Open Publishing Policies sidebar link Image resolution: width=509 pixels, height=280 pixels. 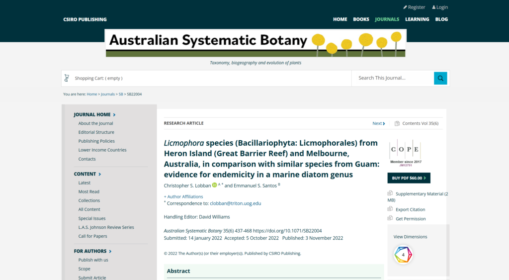pyautogui.click(x=96, y=141)
